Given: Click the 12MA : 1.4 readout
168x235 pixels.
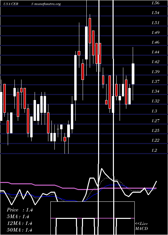Looking at the screenshot, I should tap(19, 223).
